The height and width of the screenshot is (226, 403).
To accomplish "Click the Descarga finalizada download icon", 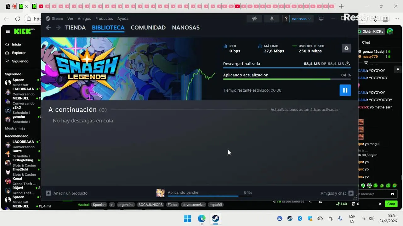I will coord(348,63).
